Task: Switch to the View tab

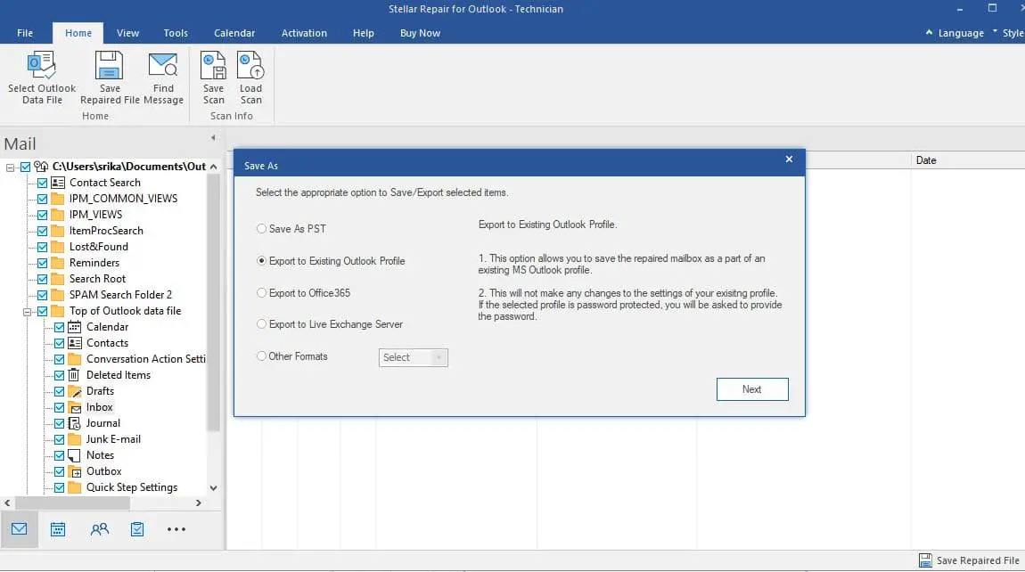Action: tap(127, 33)
